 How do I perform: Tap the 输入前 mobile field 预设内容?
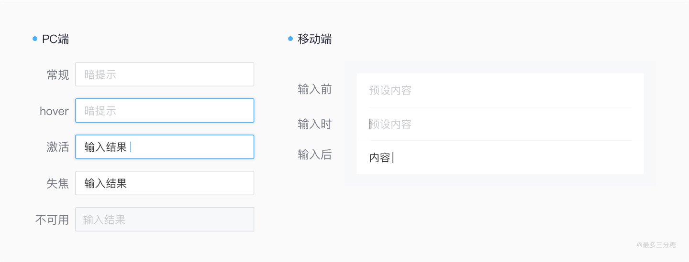[x=500, y=90]
